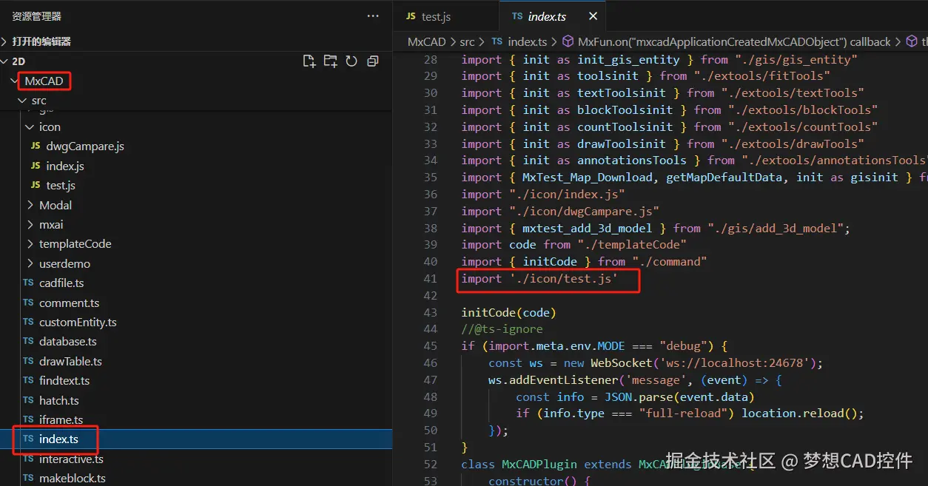
Task: Click the src breadcrumb segment
Action: click(467, 42)
